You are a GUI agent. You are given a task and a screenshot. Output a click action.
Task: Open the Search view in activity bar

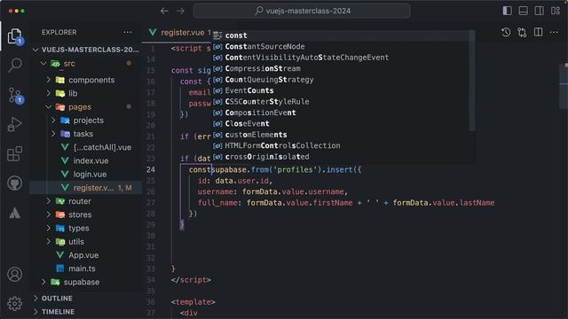coord(15,65)
